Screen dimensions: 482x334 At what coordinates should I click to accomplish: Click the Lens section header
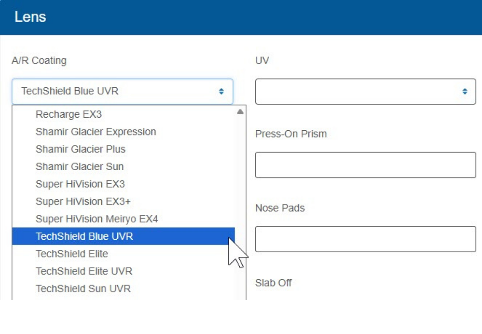(x=30, y=17)
